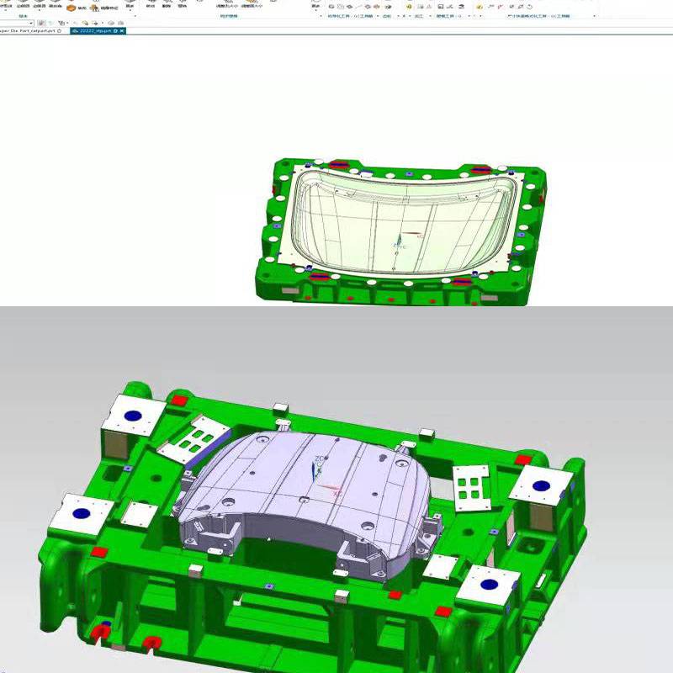The image size is (673, 673).
Task: Select the lavender punch in the lower die
Action: [x=303, y=496]
